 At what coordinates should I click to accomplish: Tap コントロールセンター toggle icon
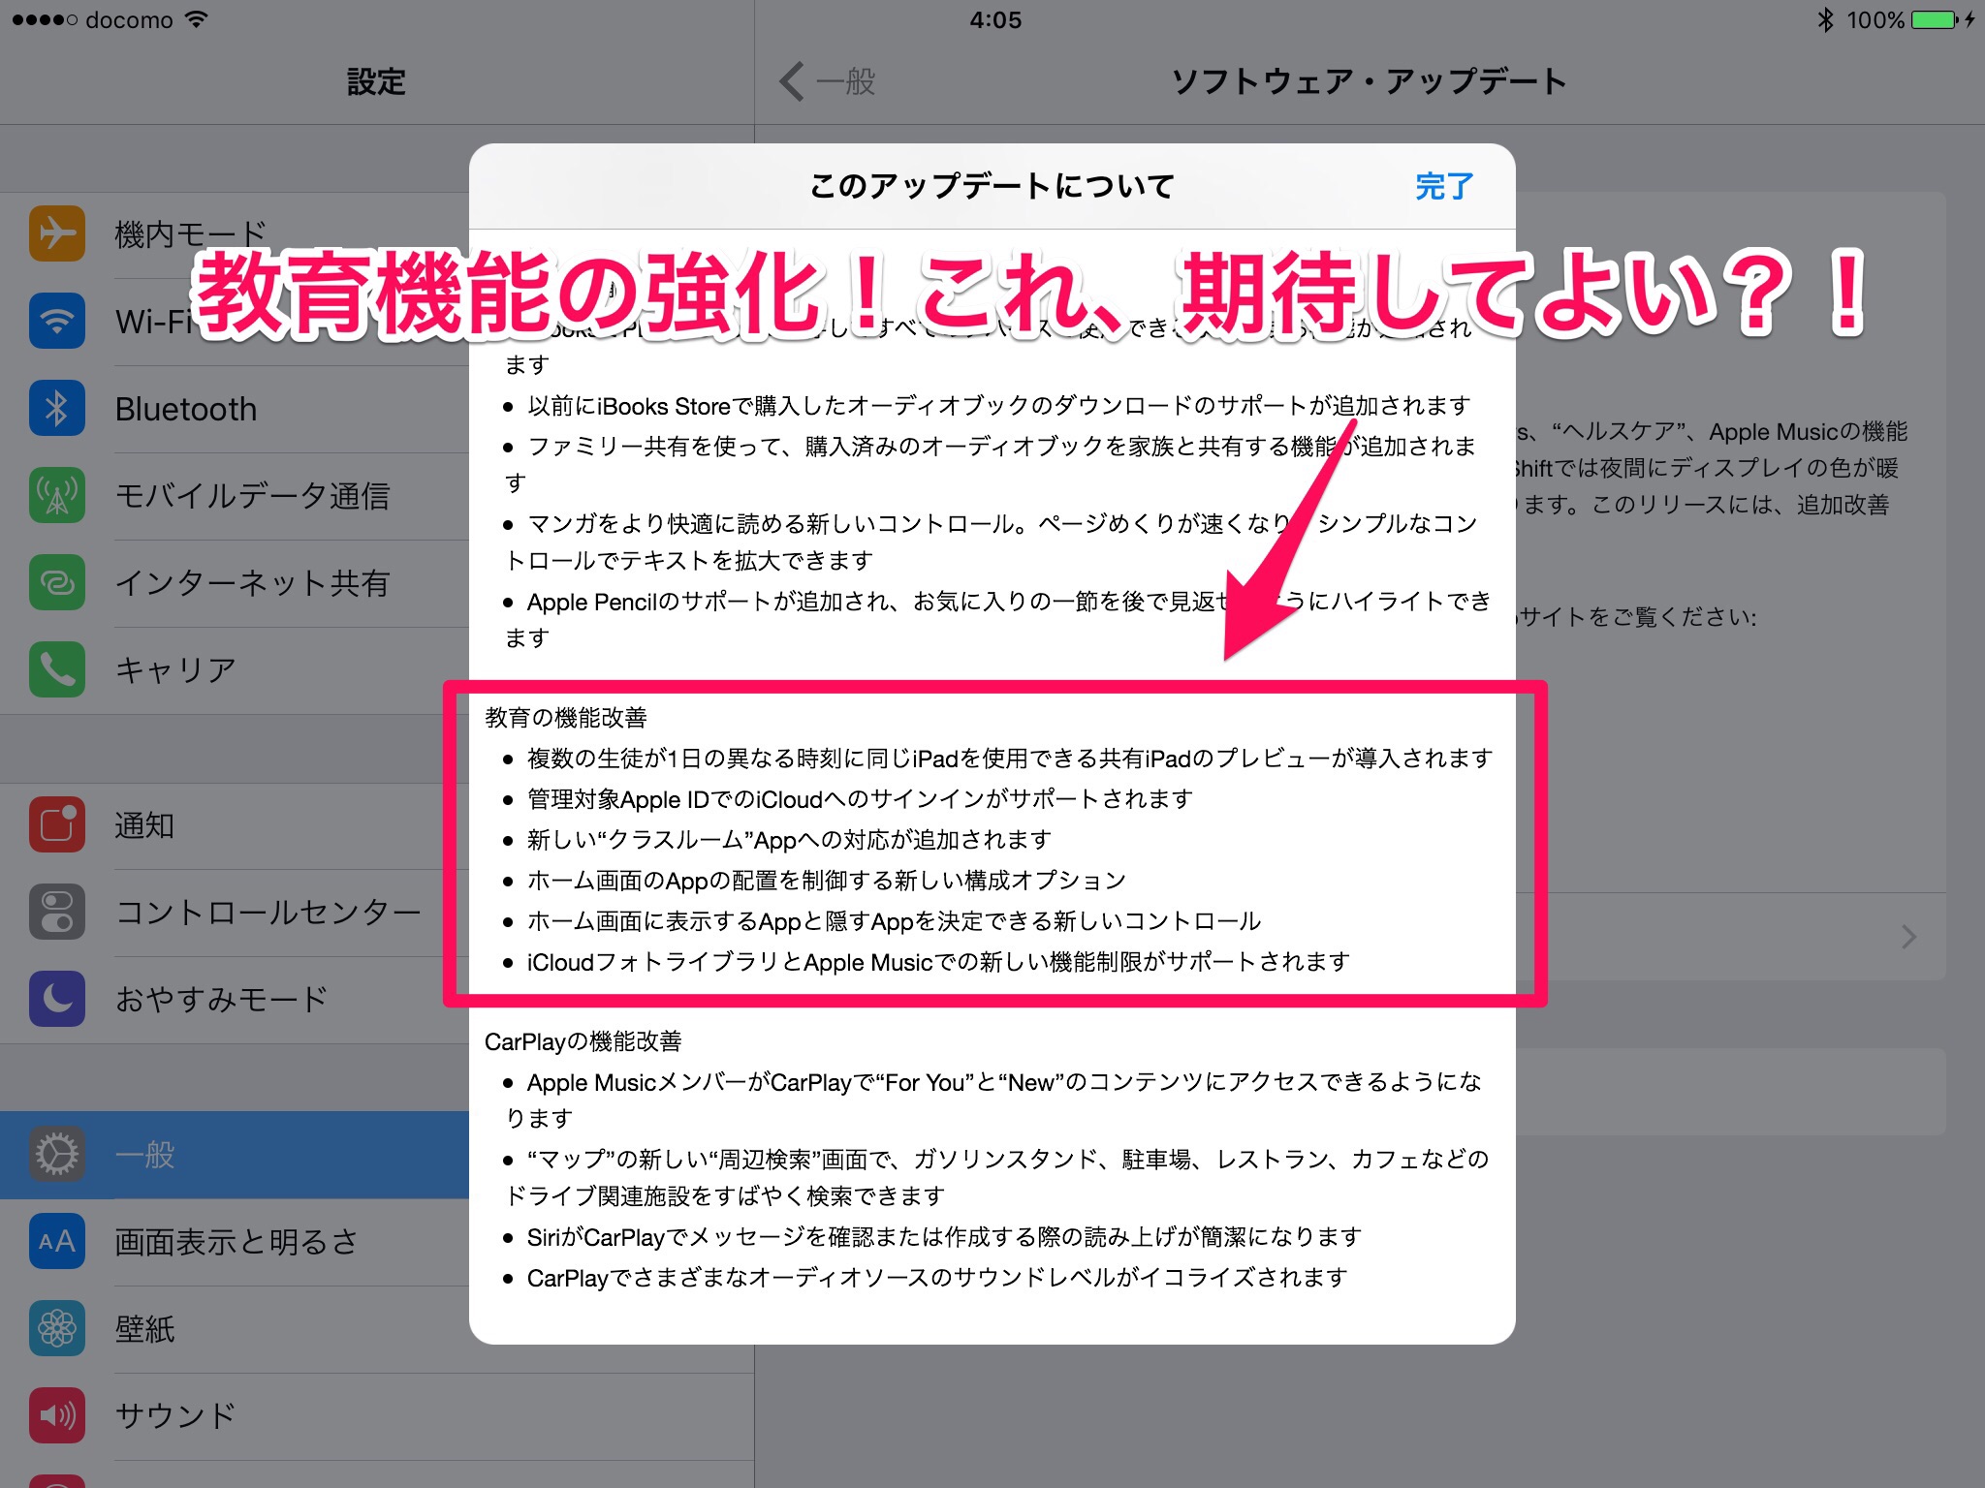(x=57, y=912)
